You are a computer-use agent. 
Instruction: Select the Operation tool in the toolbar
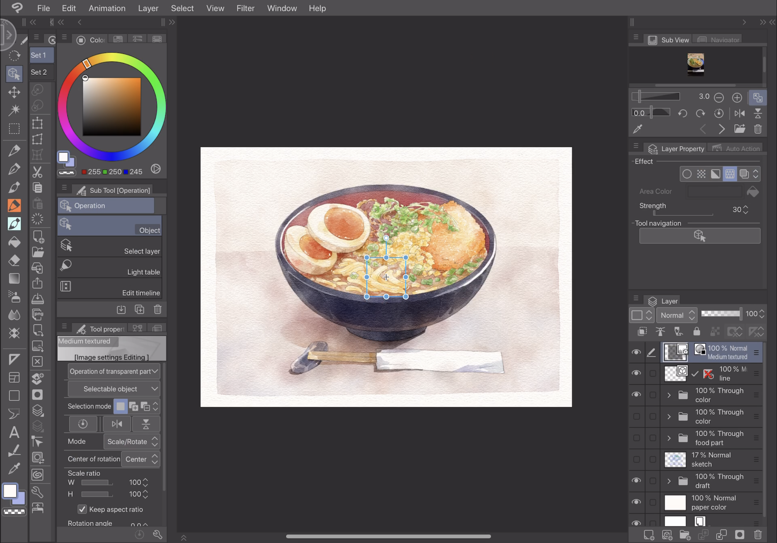click(14, 74)
